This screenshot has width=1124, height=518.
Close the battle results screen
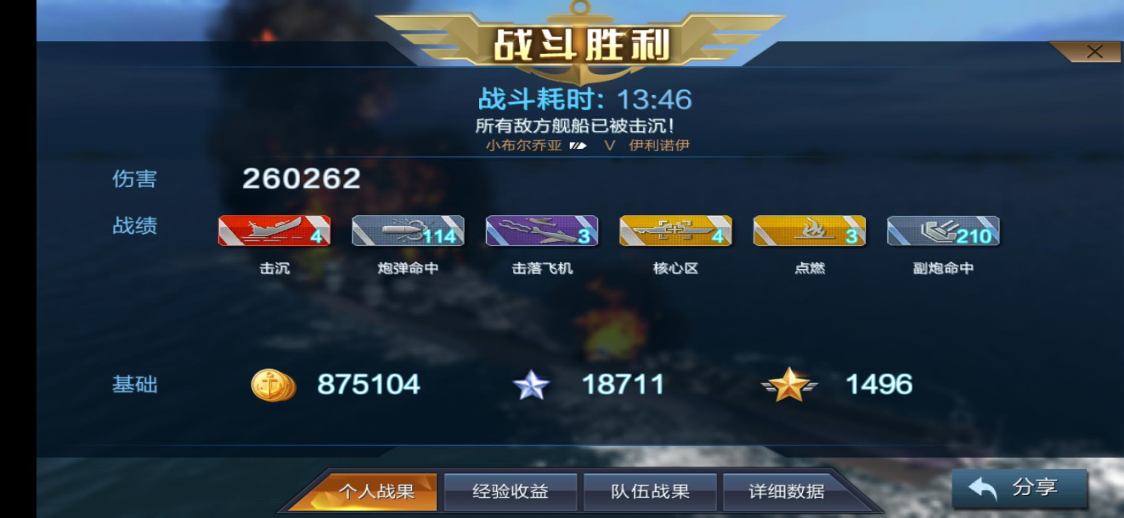point(1095,52)
